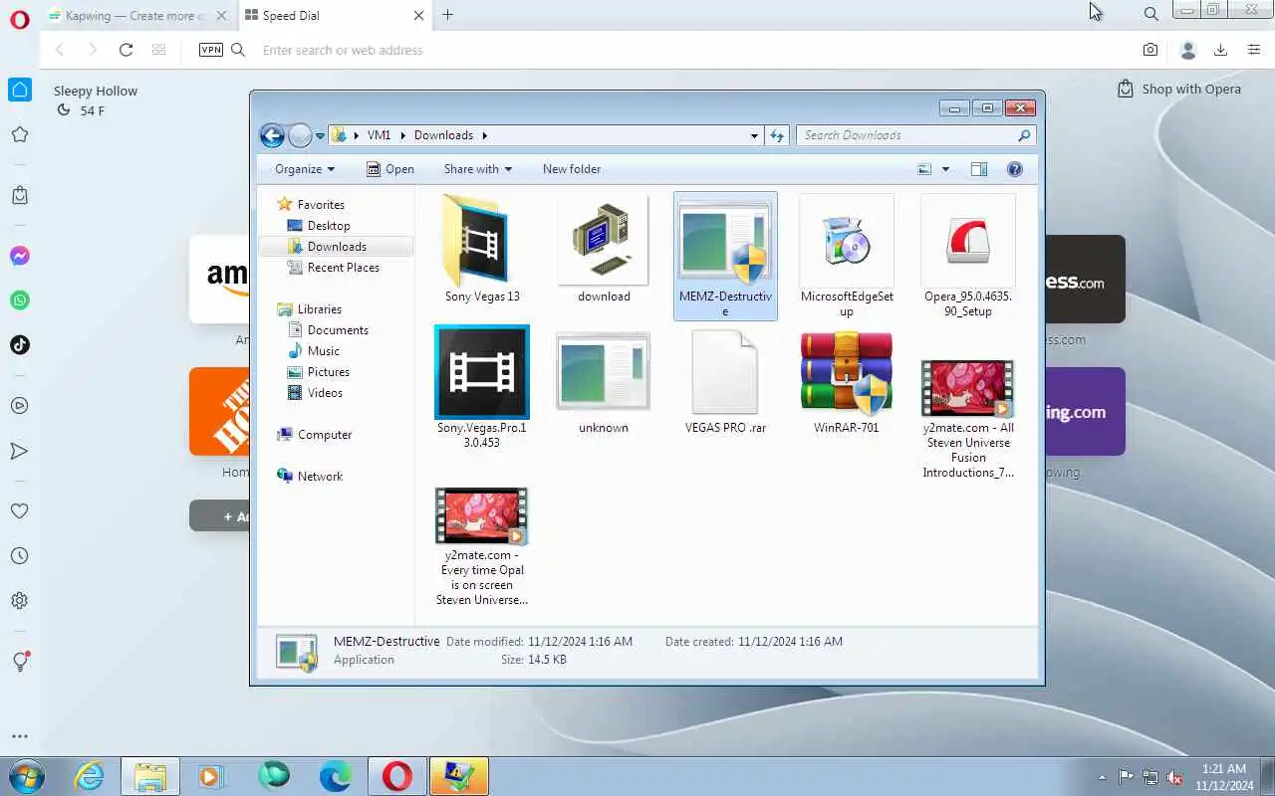Select the Sony.Vegas.Pro.13.0.453 file

[x=482, y=387]
